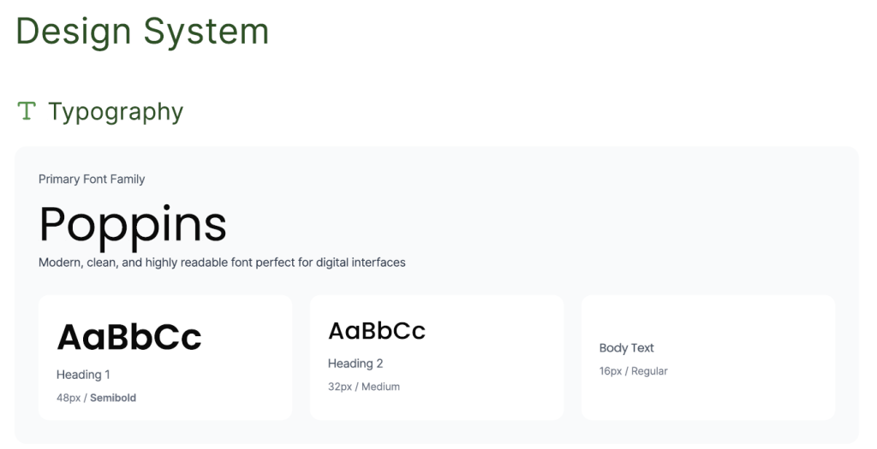
Task: Click the Design System page title
Action: (142, 32)
